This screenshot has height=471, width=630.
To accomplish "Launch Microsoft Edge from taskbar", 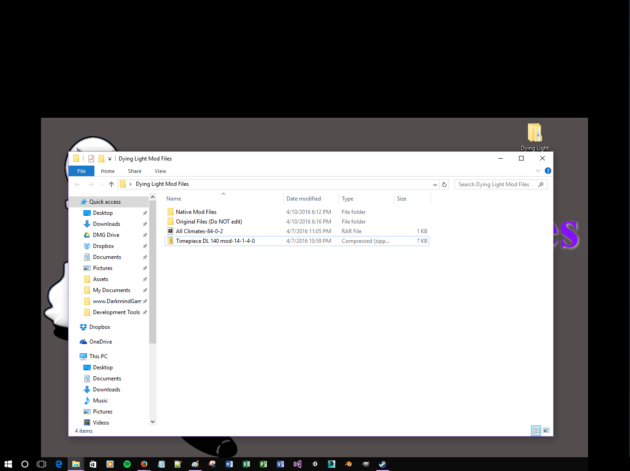I will (59, 464).
